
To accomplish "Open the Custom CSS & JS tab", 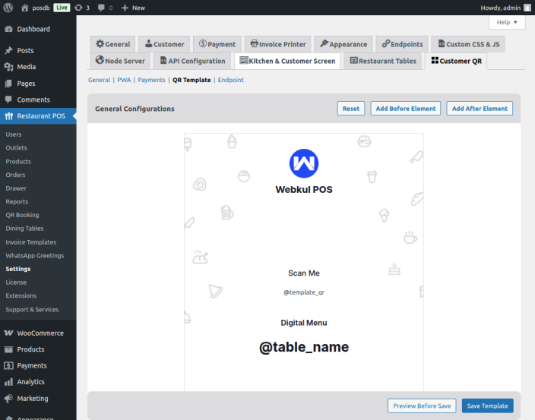I will click(x=468, y=44).
